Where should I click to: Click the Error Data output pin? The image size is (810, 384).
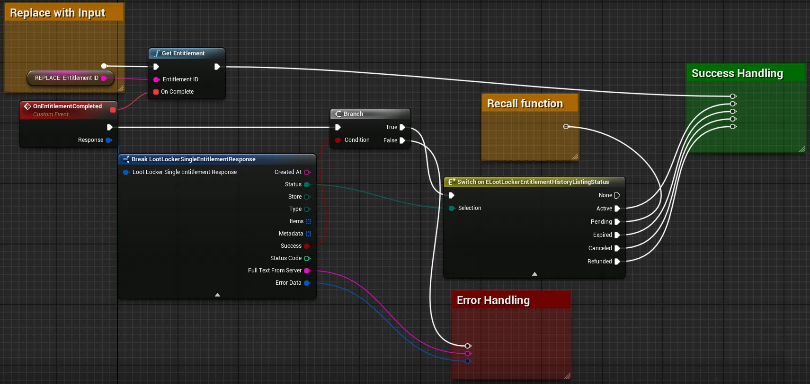[x=307, y=283]
